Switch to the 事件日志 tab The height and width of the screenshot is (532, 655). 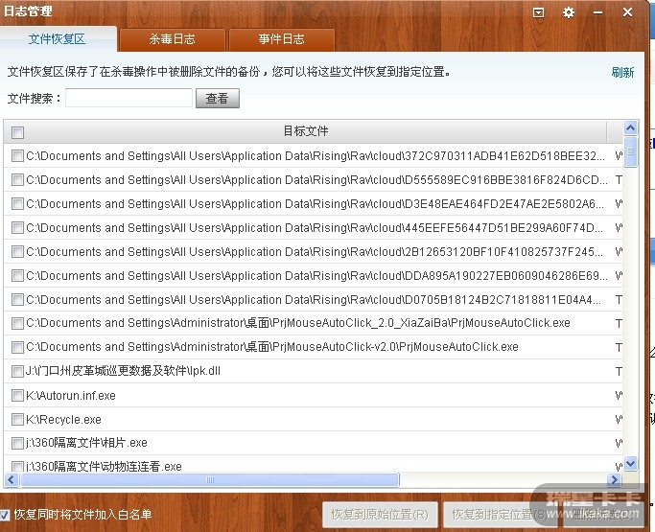282,39
